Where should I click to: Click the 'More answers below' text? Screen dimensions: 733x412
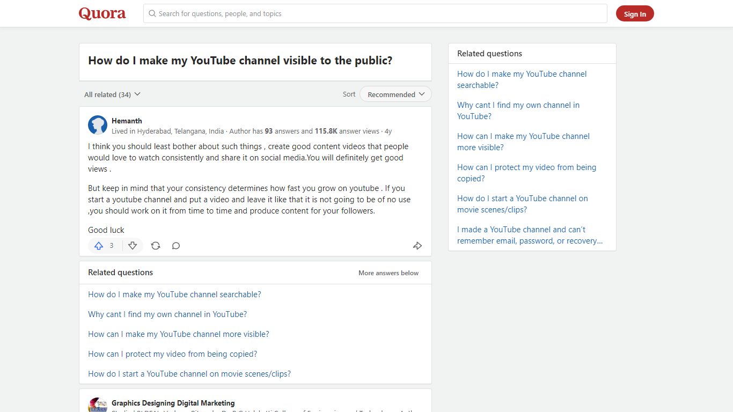[x=389, y=273]
